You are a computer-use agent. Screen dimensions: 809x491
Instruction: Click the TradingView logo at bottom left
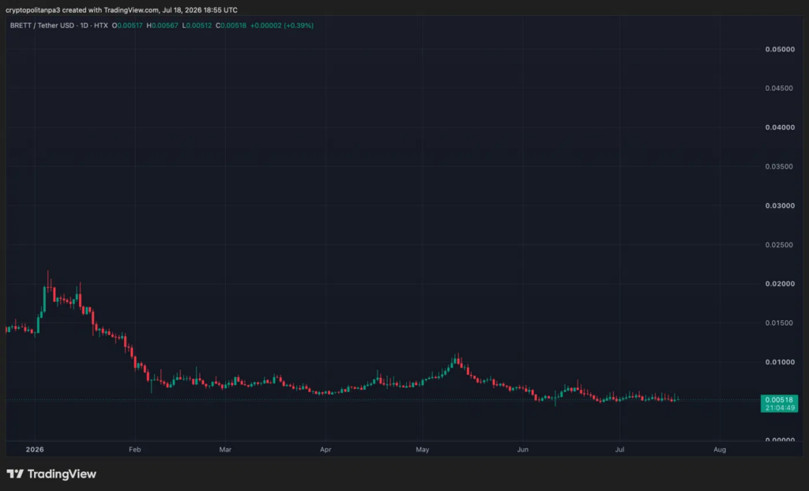[51, 474]
